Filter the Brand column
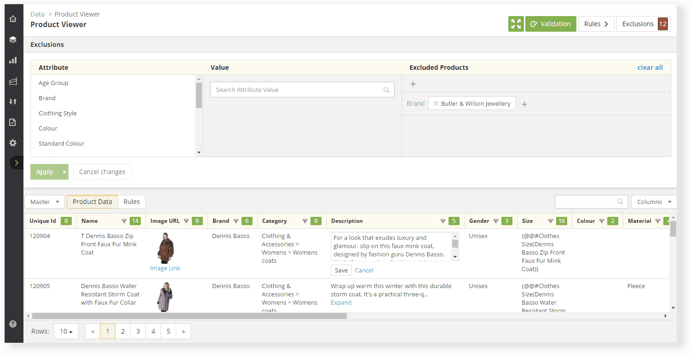This screenshot has height=357, width=690. (x=236, y=221)
